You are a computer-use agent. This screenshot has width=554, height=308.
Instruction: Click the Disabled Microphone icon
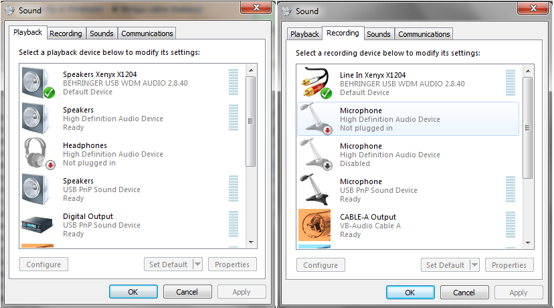316,154
